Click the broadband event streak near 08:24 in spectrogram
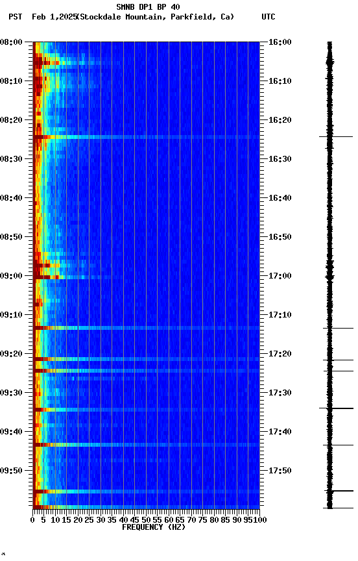The width and height of the screenshot is (358, 561). [146, 137]
